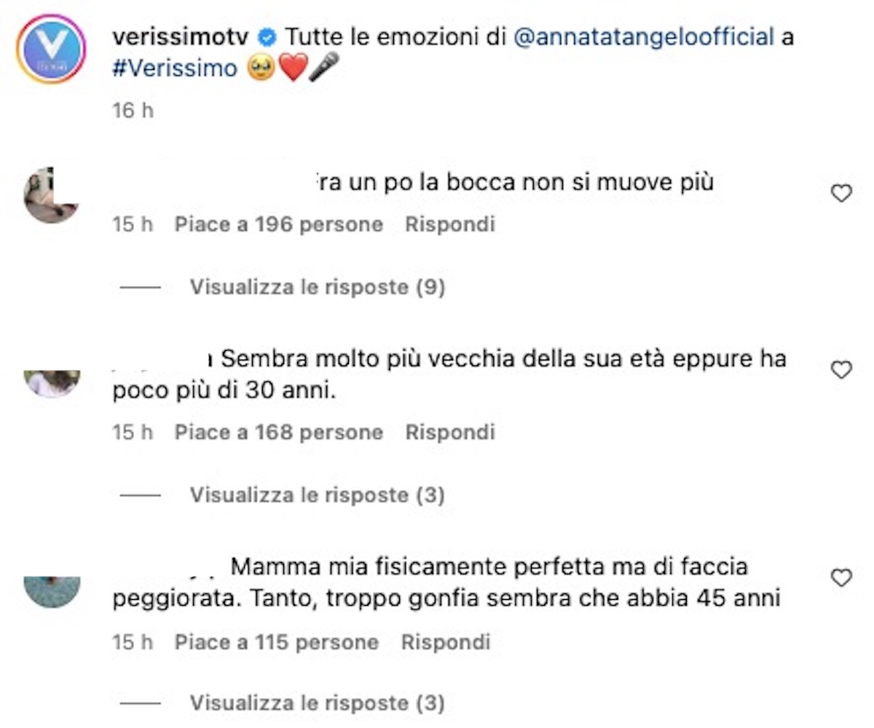The width and height of the screenshot is (874, 728).
Task: View who liked: Piace a 196 persone
Action: [x=278, y=224]
